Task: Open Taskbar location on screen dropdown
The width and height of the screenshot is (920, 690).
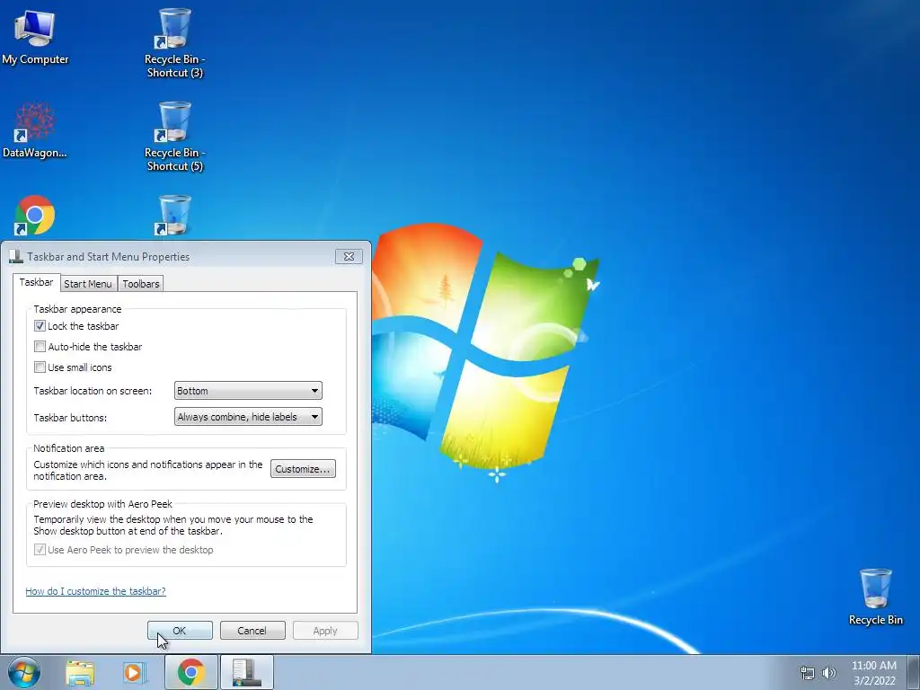Action: [248, 391]
